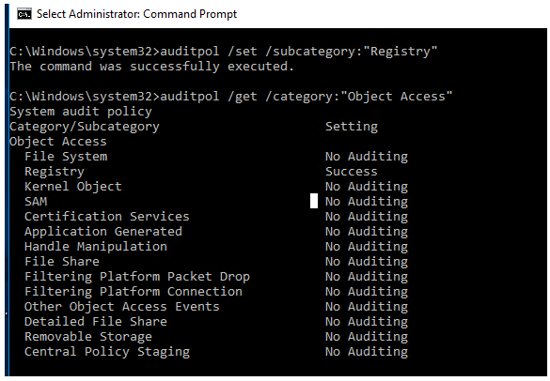Viewport: 550px width, 381px height.
Task: Click 'Other Object Access Events' text
Action: coord(122,307)
